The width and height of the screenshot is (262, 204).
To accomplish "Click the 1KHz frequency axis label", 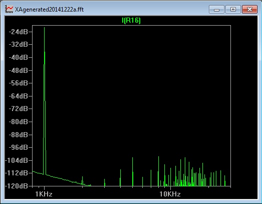I will click(x=44, y=194).
